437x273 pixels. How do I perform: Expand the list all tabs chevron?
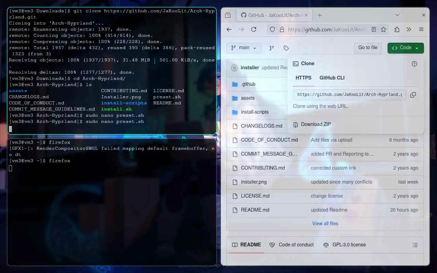click(x=397, y=15)
